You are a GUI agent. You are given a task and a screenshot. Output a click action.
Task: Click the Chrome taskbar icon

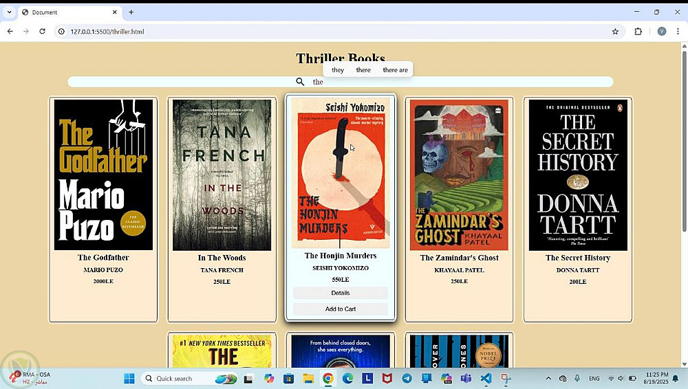[x=327, y=379]
